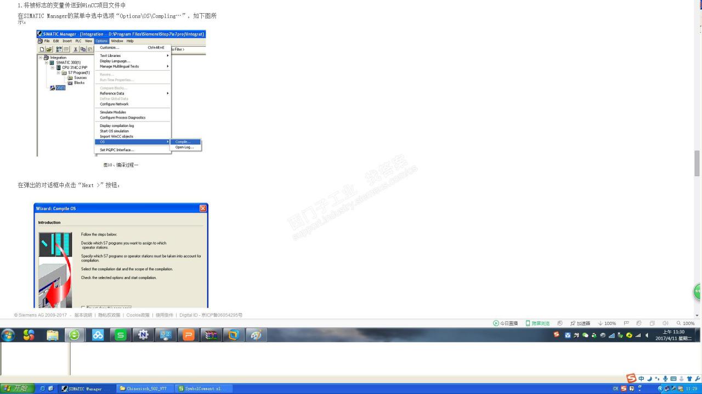702x394 pixels.
Task: Toggle the CH language indicator in XP tray
Action: point(615,389)
